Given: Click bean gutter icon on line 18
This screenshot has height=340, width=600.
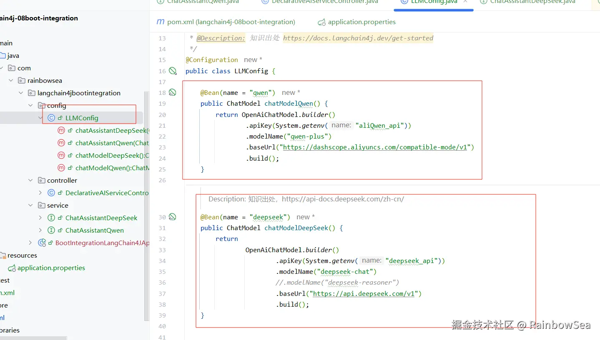Looking at the screenshot, I should (173, 92).
